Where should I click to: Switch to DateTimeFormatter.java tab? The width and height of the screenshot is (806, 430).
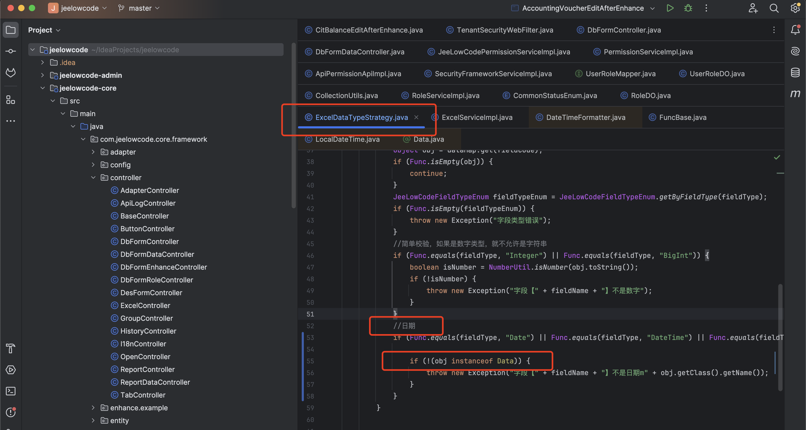coord(585,117)
